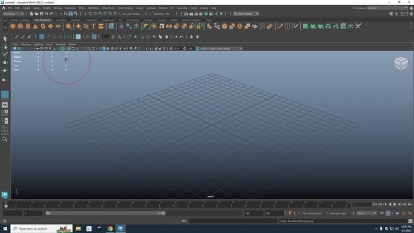Create a polygon disc from the shelf

coord(58,26)
